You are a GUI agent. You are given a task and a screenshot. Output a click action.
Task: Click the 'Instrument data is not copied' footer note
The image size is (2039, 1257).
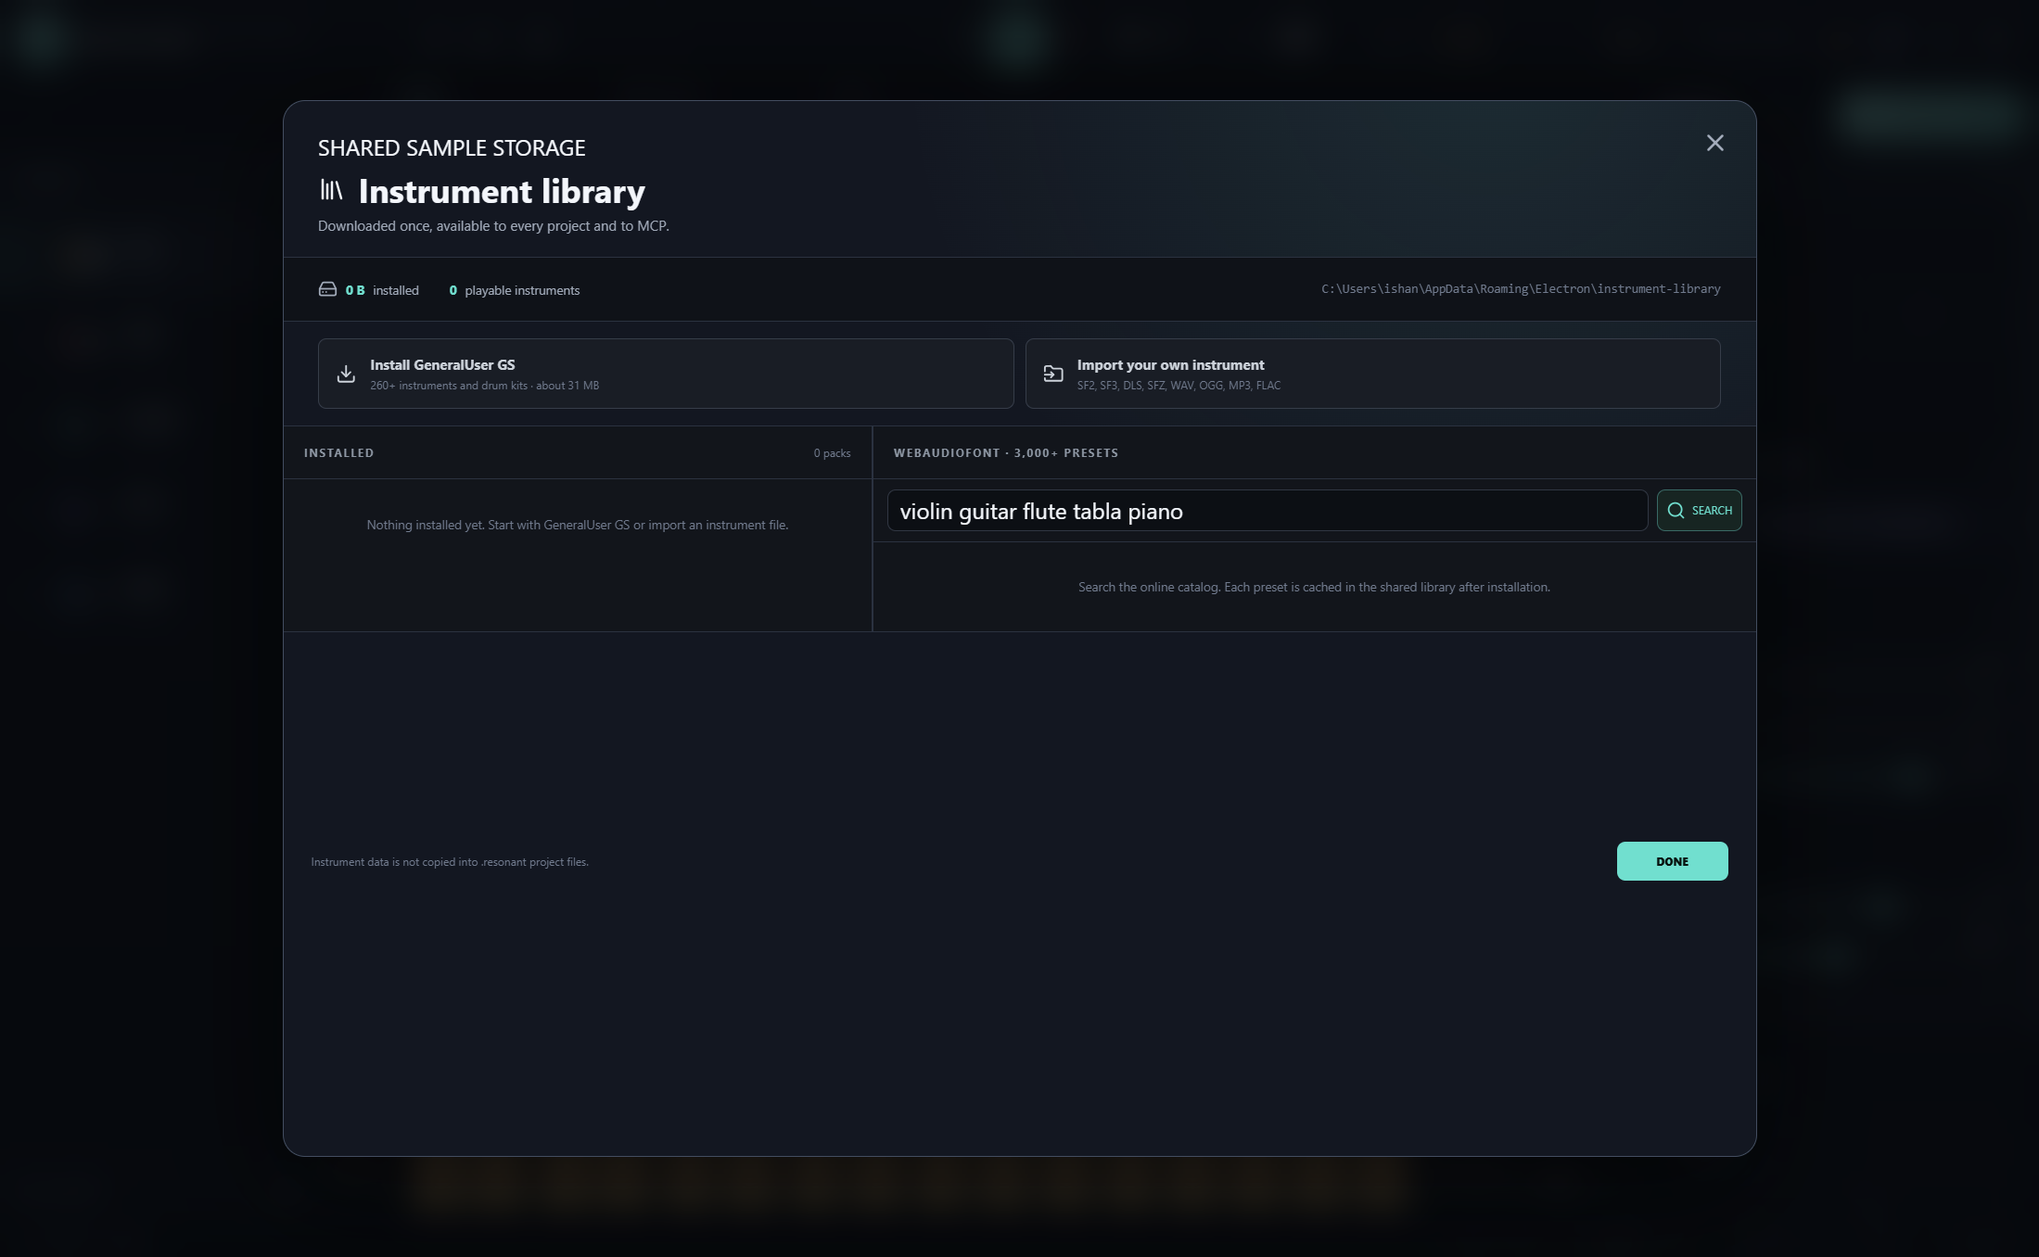[x=450, y=862]
